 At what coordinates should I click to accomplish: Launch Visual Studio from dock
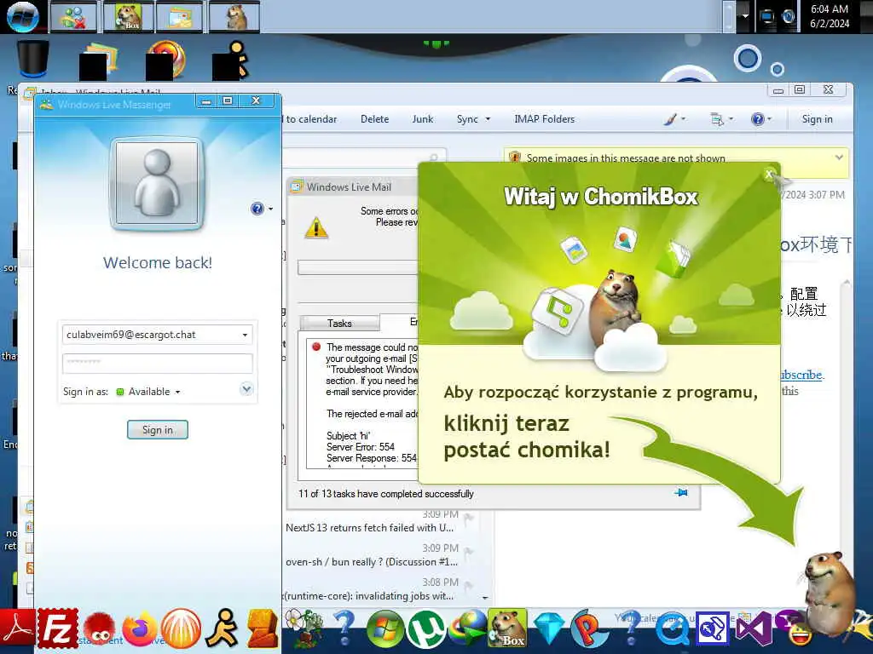(754, 629)
